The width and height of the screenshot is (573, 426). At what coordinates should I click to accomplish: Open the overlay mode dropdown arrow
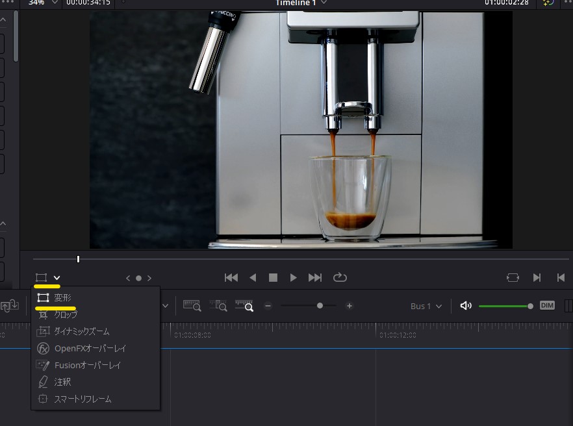[x=57, y=278]
